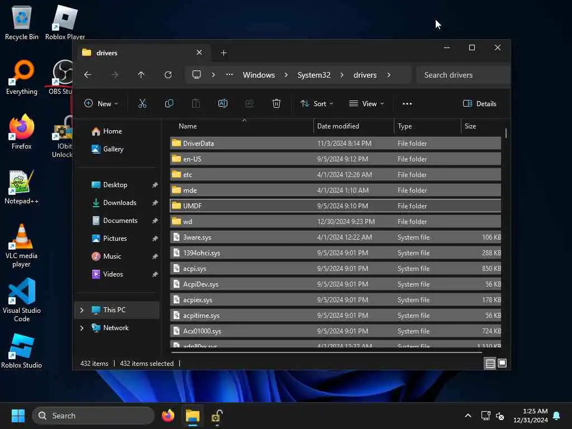
Task: Open the Sort dropdown menu
Action: [x=317, y=103]
